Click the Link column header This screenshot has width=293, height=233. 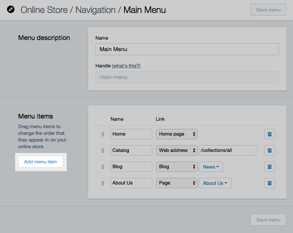[x=160, y=119]
